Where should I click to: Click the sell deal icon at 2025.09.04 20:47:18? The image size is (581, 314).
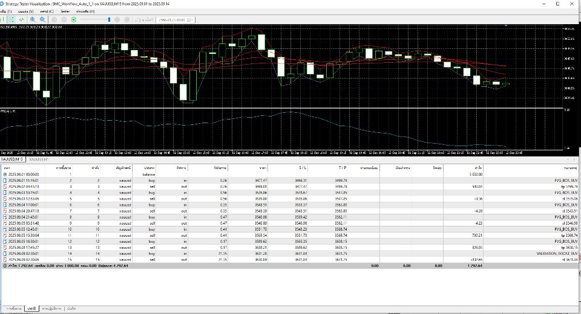click(5, 211)
